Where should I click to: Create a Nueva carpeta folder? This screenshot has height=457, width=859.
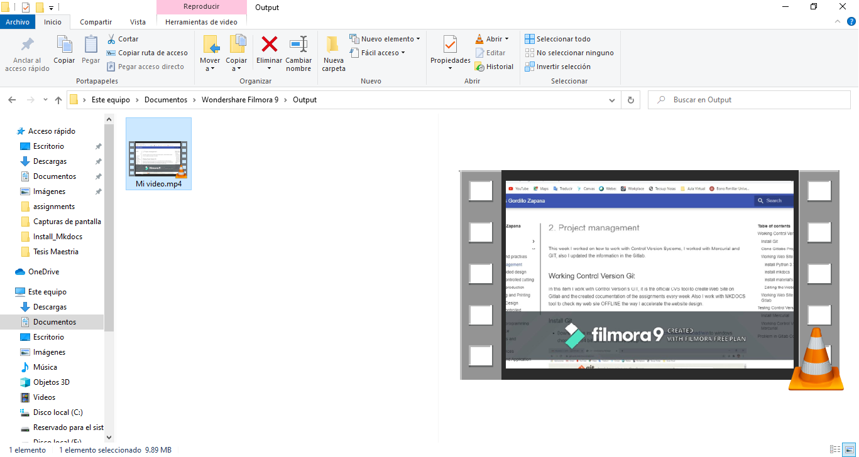click(334, 53)
